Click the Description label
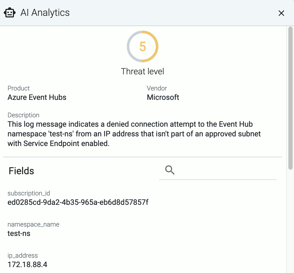The height and width of the screenshot is (273, 294). (23, 115)
